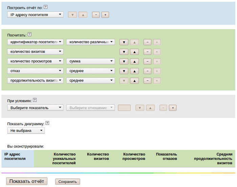The height and width of the screenshot is (187, 237).
Task: Click plus in количество просмотров row
Action: (x=157, y=62)
